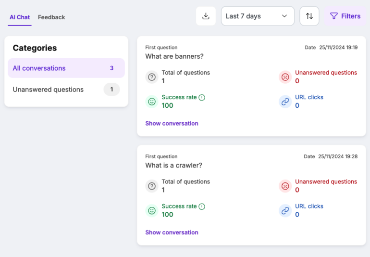Click Unanswered questions label in crawler card
Viewport: 370px width, 257px height.
coord(326,181)
